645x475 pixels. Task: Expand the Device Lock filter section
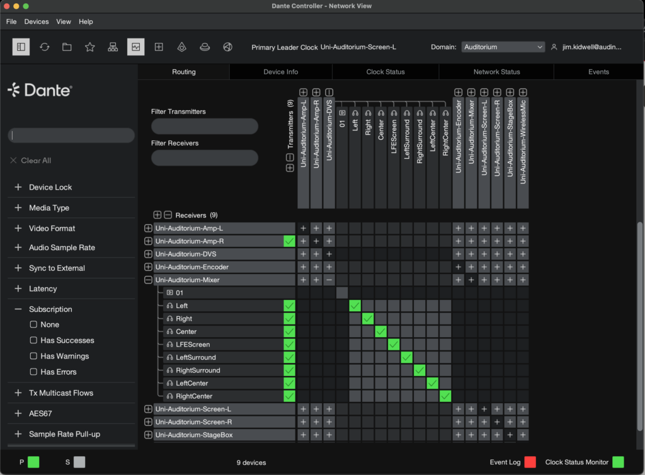pyautogui.click(x=18, y=187)
